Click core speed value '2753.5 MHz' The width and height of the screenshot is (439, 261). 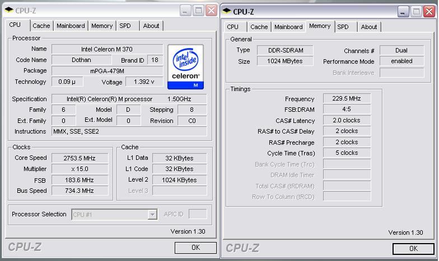(x=80, y=158)
